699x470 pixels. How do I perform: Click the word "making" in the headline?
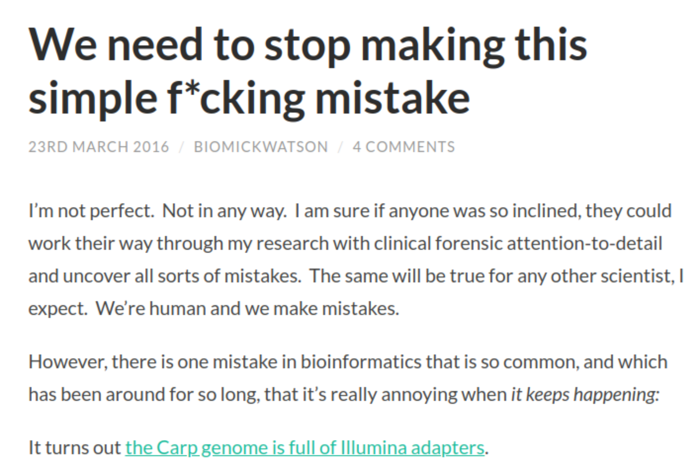[x=432, y=46]
